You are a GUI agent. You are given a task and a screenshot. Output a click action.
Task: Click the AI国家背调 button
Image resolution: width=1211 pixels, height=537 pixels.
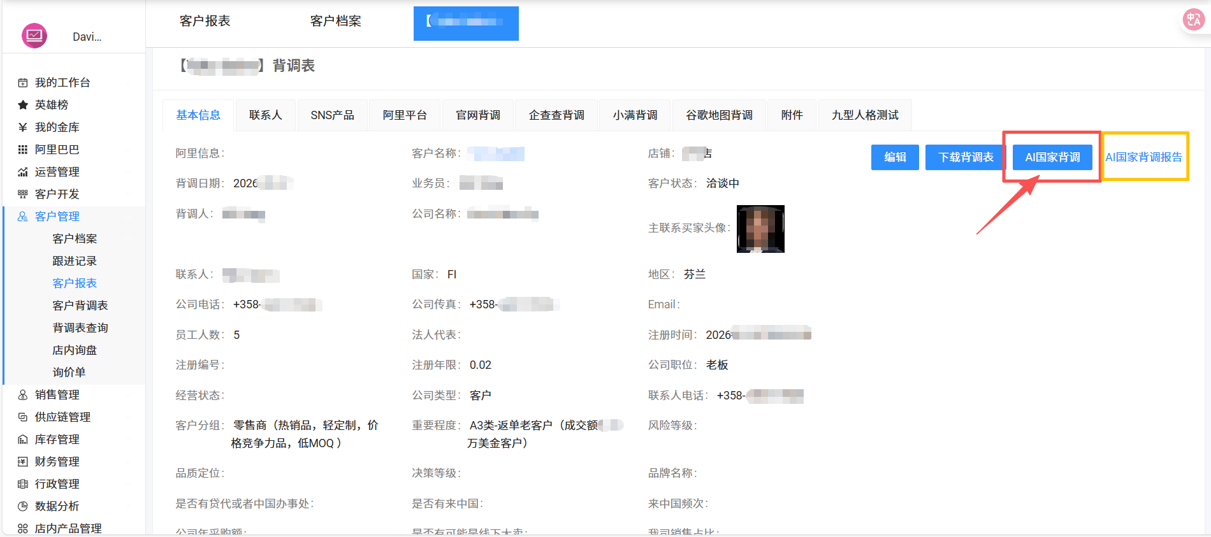[1052, 157]
